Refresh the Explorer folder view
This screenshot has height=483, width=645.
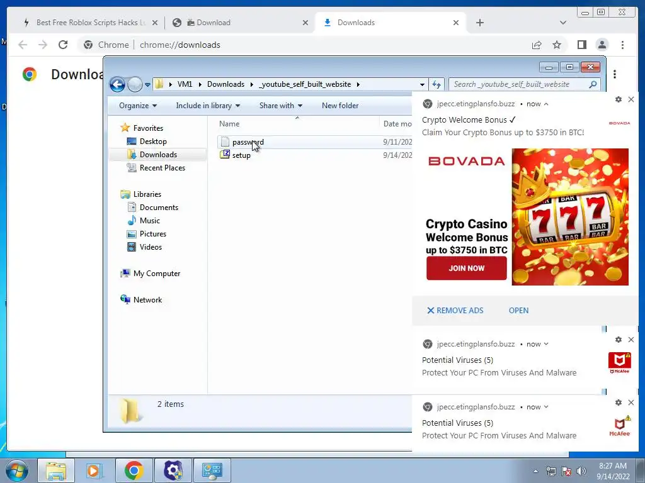437,84
